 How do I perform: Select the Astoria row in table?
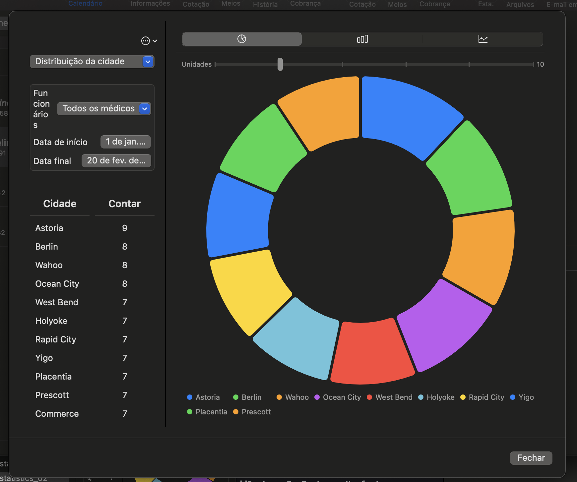click(x=92, y=228)
